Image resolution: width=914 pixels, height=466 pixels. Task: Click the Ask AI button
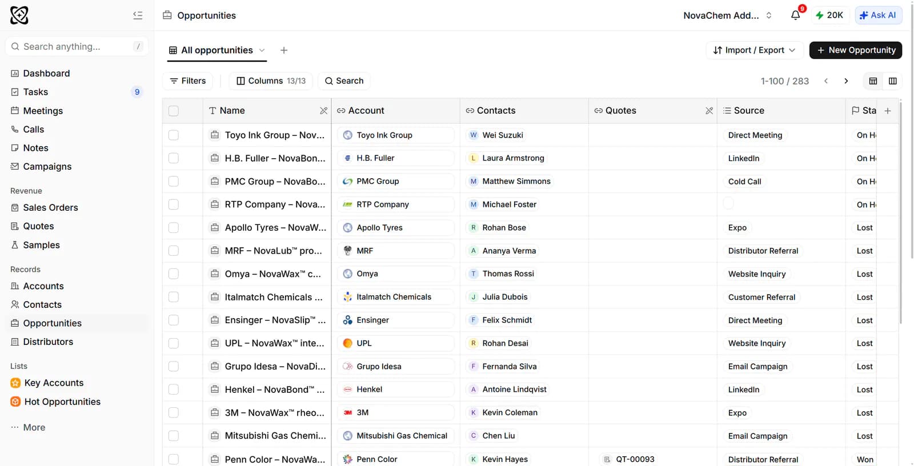pyautogui.click(x=879, y=15)
